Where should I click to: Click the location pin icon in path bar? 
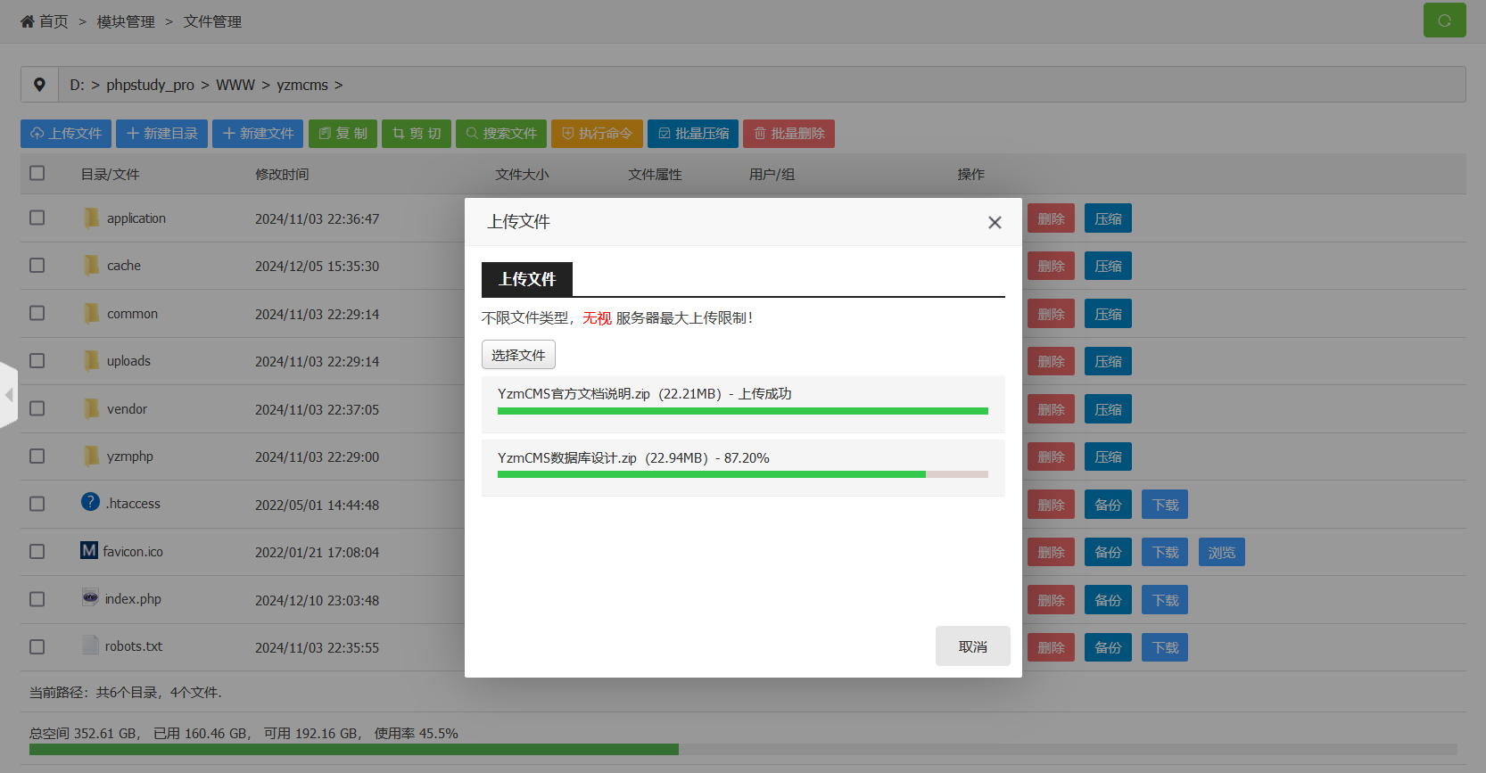(x=39, y=85)
